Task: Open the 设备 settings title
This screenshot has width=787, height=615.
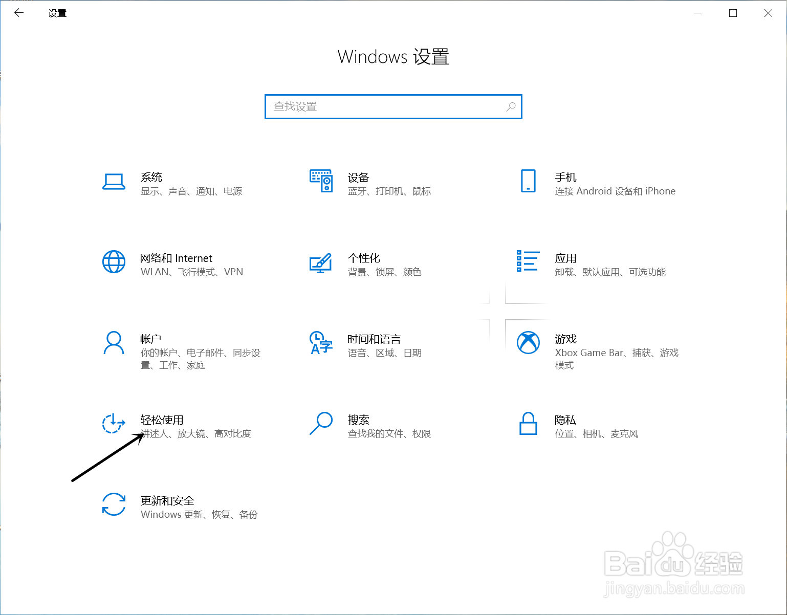Action: pos(358,177)
